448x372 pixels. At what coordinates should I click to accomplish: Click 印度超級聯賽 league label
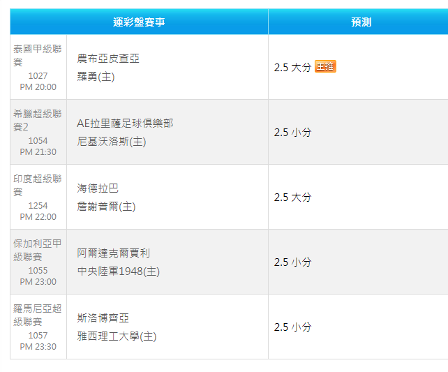37,185
